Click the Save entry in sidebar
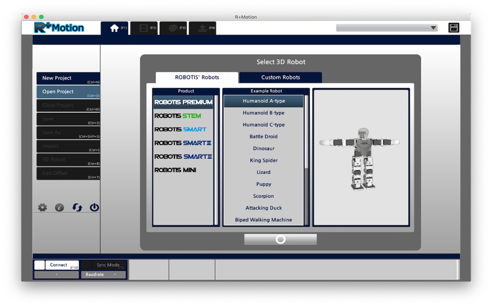The image size is (492, 307). 68,119
